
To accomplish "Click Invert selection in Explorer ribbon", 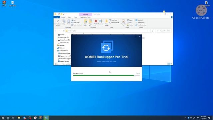I will (x=141, y=25).
